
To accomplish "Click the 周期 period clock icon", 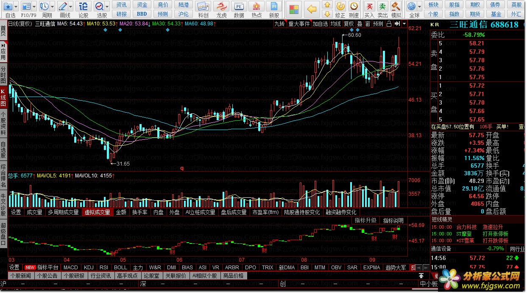I will coord(44,6).
